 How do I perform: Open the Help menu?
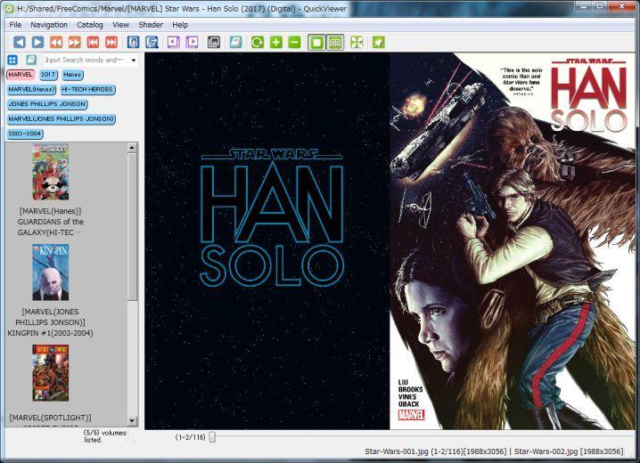[180, 25]
